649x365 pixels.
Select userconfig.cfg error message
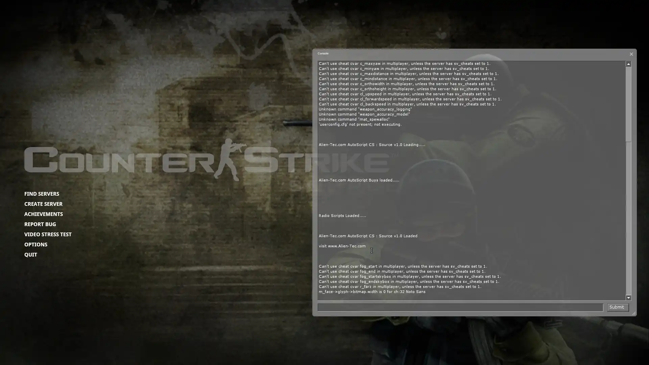360,124
